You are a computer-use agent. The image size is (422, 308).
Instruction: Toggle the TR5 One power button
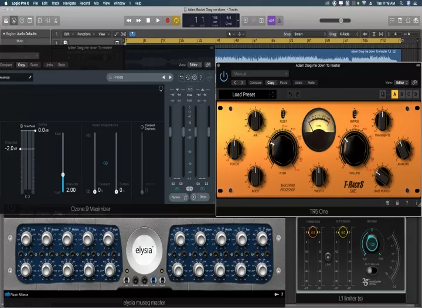click(x=224, y=77)
